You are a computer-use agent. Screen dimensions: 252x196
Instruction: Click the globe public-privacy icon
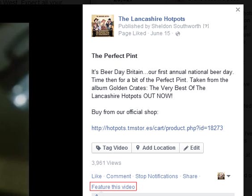click(178, 34)
